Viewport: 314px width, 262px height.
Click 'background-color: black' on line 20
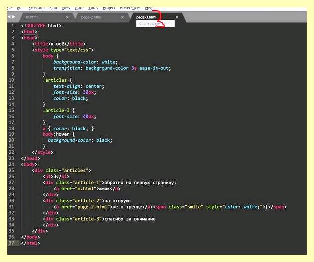coord(80,140)
